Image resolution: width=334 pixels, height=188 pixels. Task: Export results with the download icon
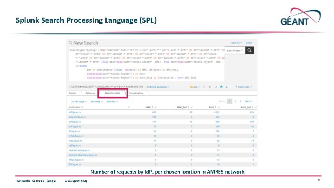[x=227, y=87]
